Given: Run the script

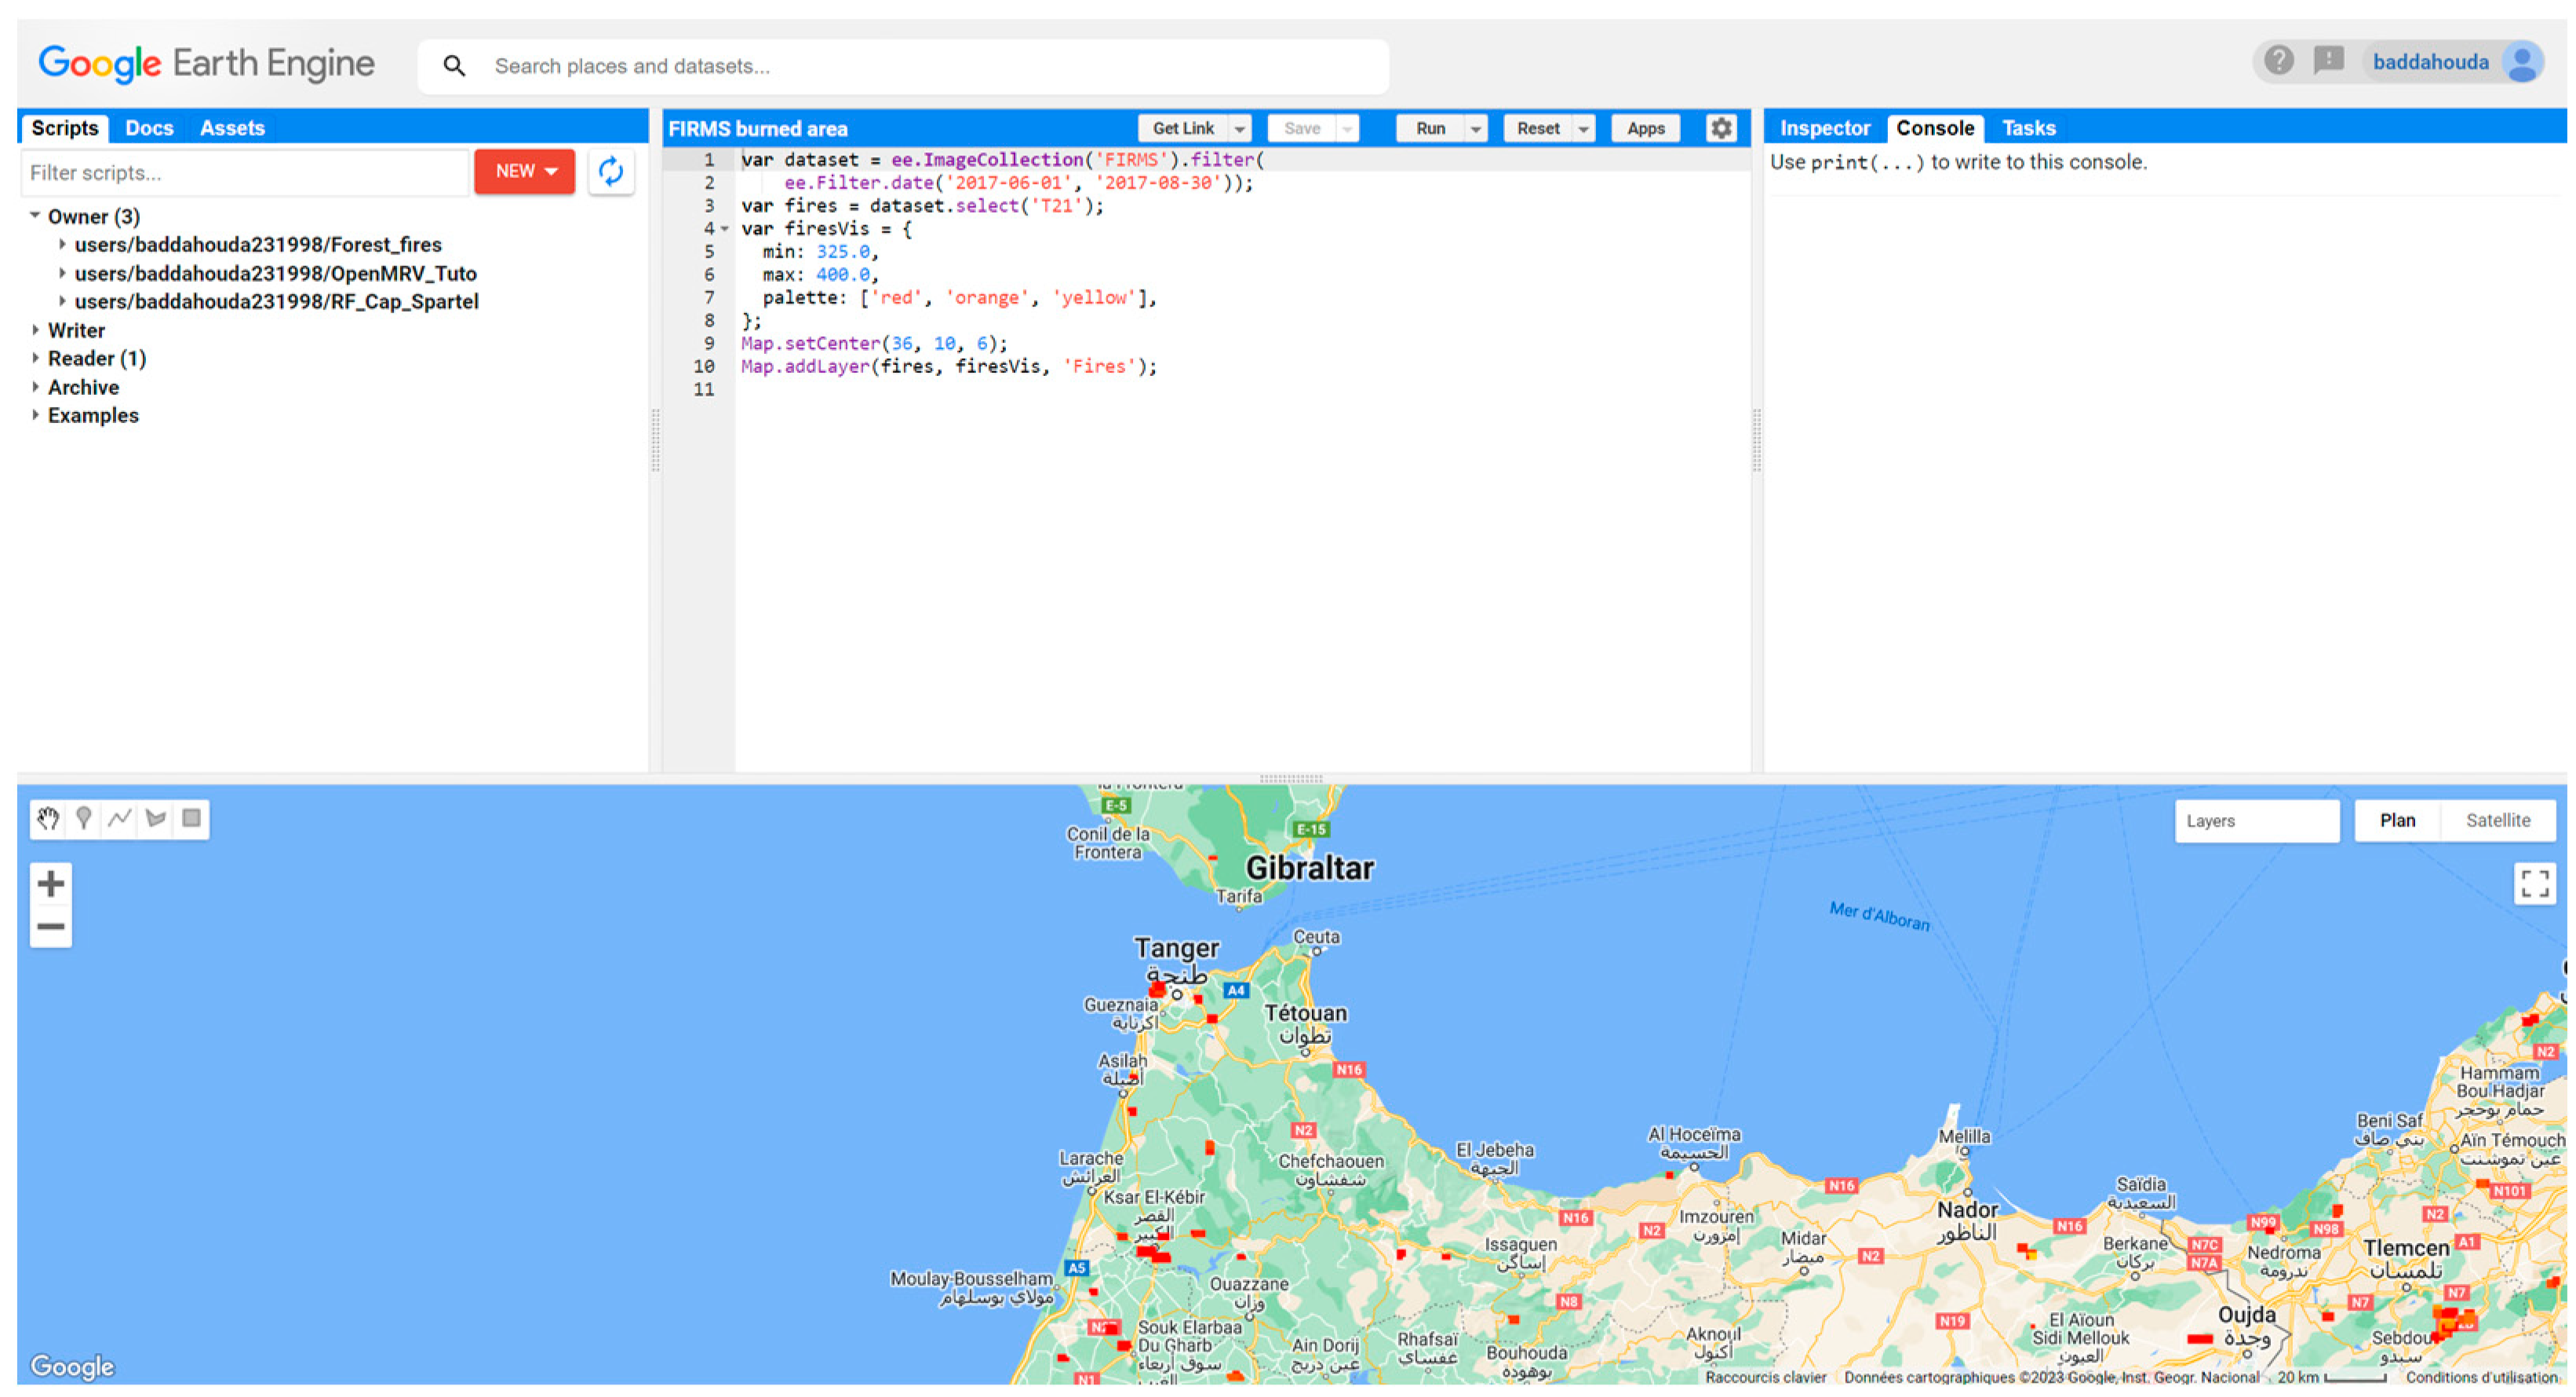Looking at the screenshot, I should 1430,128.
